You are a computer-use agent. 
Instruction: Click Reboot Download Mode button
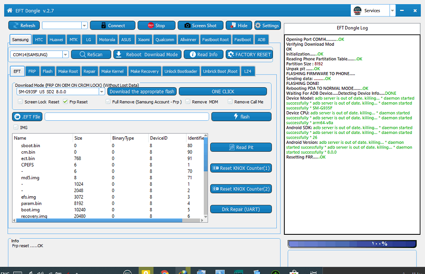147,54
